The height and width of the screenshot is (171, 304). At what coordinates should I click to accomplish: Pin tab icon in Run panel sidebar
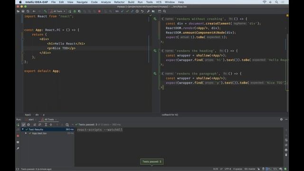point(18,148)
